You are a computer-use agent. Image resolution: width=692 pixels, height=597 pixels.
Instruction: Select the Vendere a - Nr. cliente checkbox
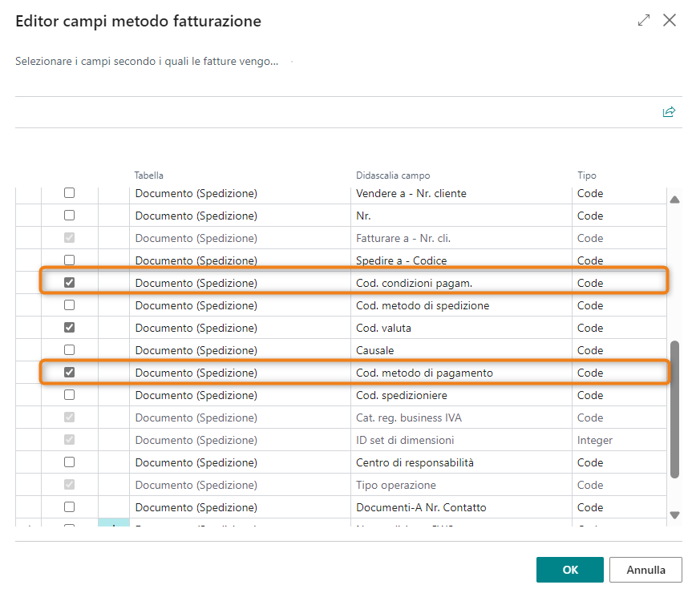coord(69,193)
